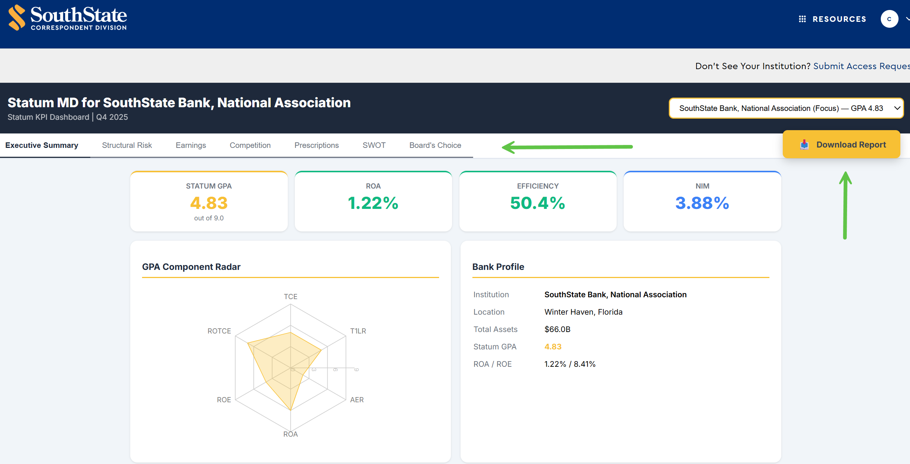Select the Prescriptions tab
910x464 pixels.
coord(316,145)
